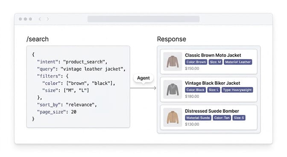Viewport: 287px width, 157px height.
Task: Click the Size: S tag
Action: click(239, 118)
